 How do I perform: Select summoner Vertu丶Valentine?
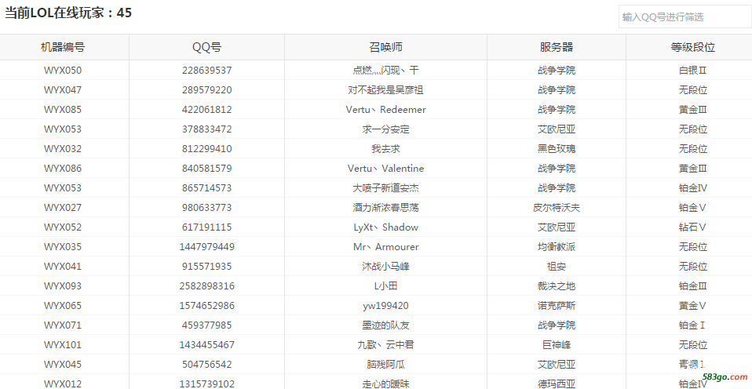point(385,169)
